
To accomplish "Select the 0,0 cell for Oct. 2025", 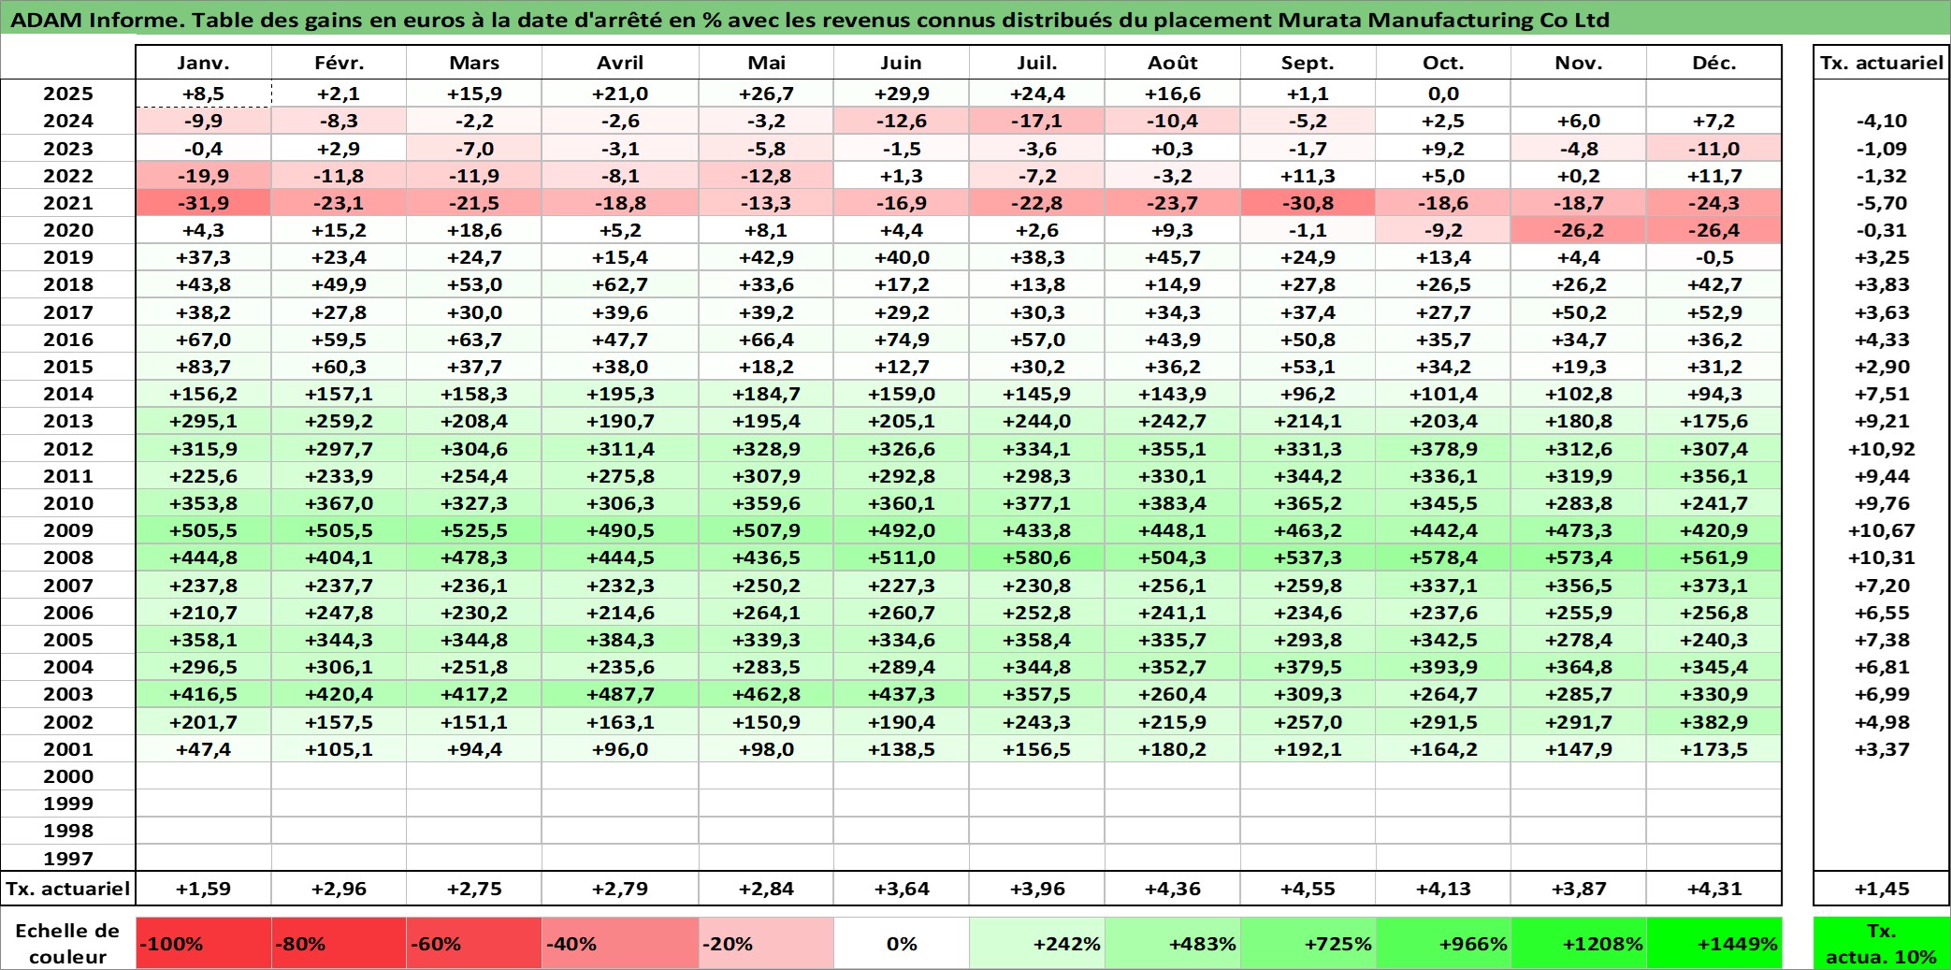I will [x=1443, y=94].
